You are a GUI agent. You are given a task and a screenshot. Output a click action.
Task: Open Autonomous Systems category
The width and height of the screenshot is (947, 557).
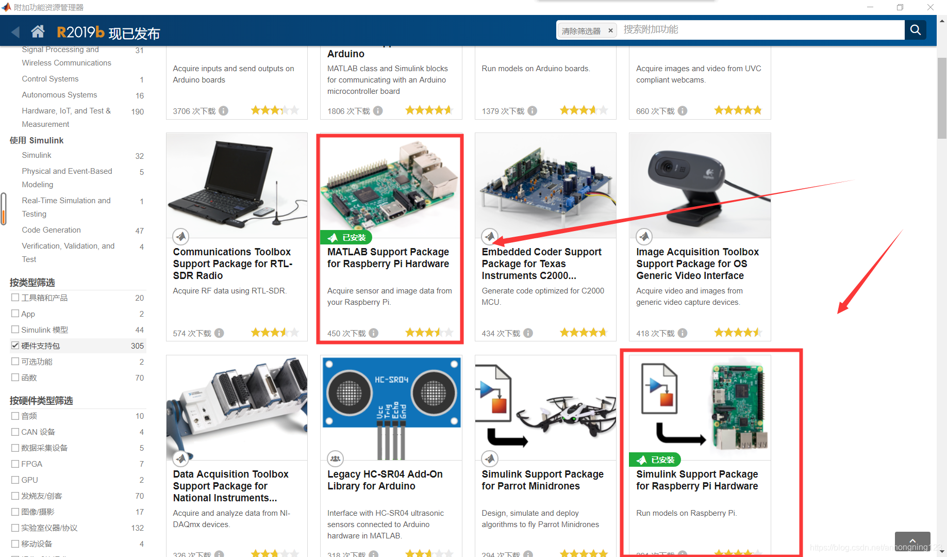click(x=59, y=95)
